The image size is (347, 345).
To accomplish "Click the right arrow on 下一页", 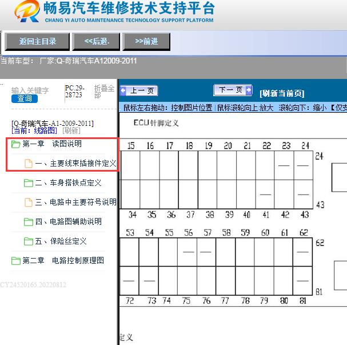I will (249, 90).
